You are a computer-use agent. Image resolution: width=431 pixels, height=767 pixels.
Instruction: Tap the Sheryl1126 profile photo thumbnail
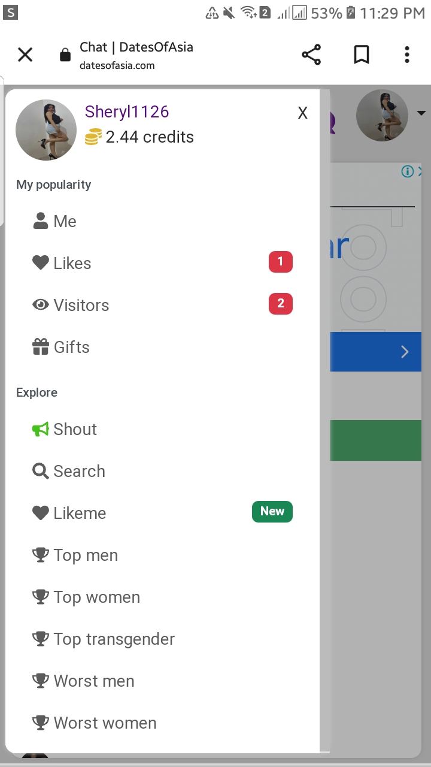[46, 130]
